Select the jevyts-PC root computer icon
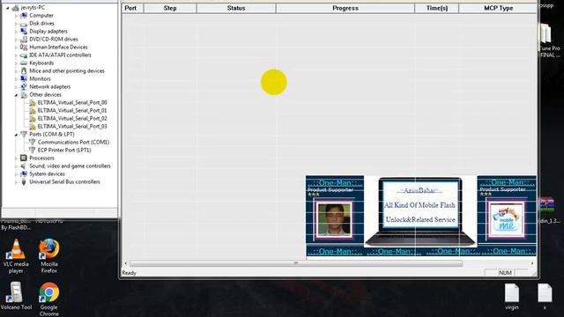The image size is (564, 317). 16,8
